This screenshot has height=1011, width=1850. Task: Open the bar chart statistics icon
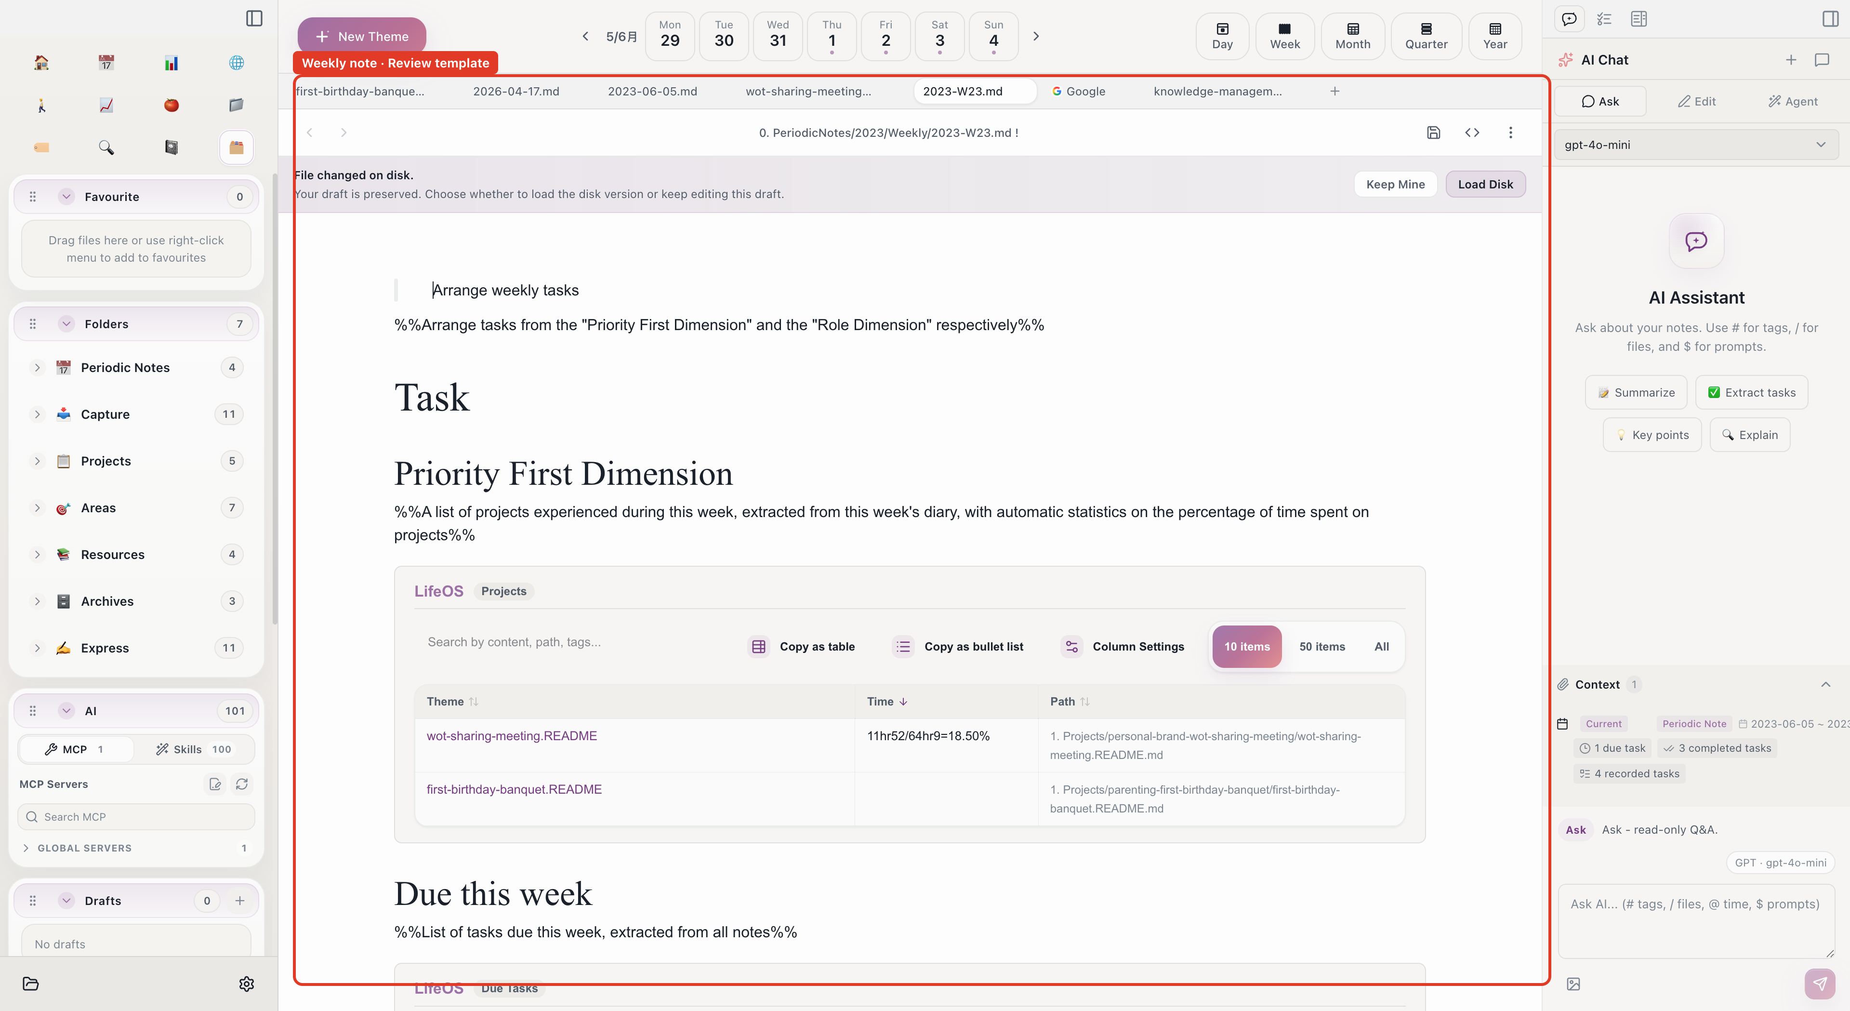click(x=171, y=63)
